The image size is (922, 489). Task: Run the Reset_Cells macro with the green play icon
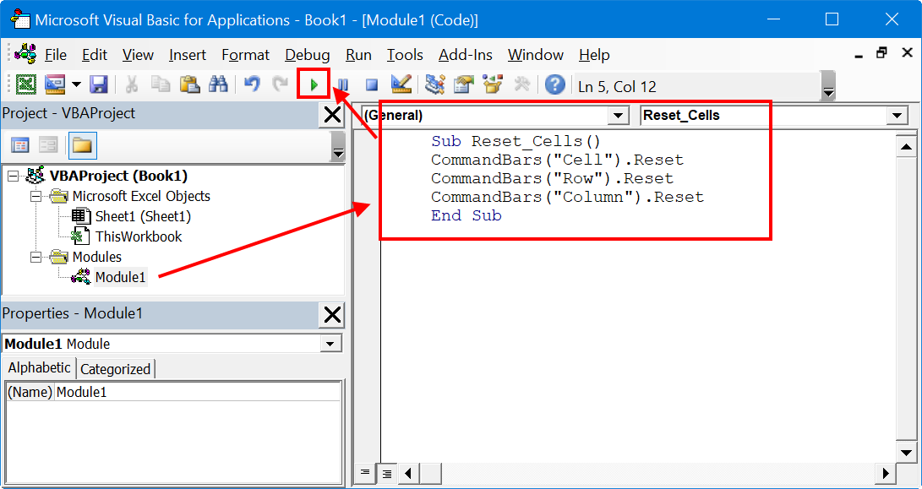314,84
